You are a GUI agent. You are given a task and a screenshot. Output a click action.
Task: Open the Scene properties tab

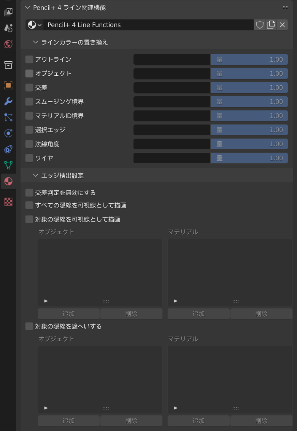click(8, 28)
